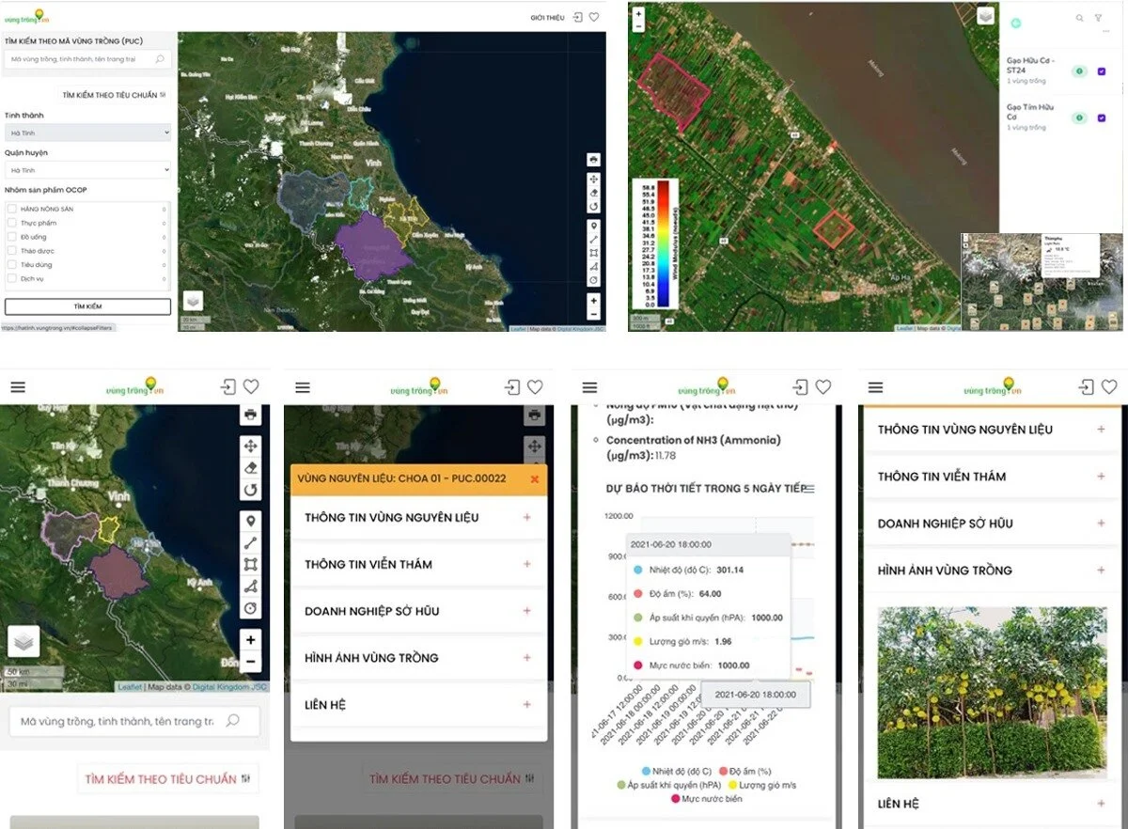The width and height of the screenshot is (1128, 829).
Task: Expand THÔNG TIN VIỄN THÁM in CHOA 01 popup
Action: tap(418, 564)
